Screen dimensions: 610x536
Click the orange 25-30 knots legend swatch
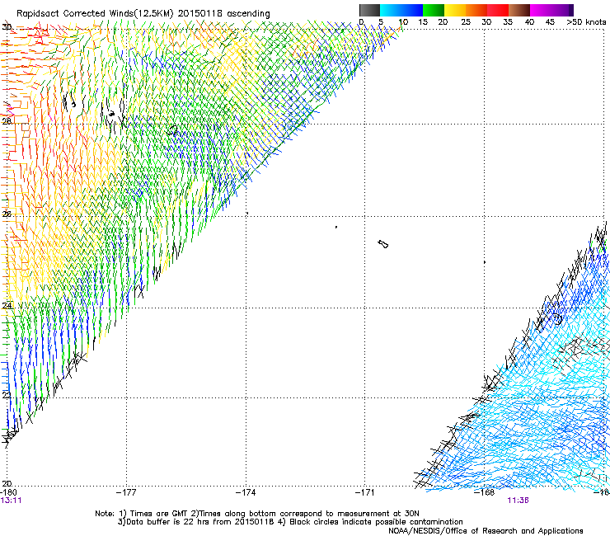click(x=476, y=10)
